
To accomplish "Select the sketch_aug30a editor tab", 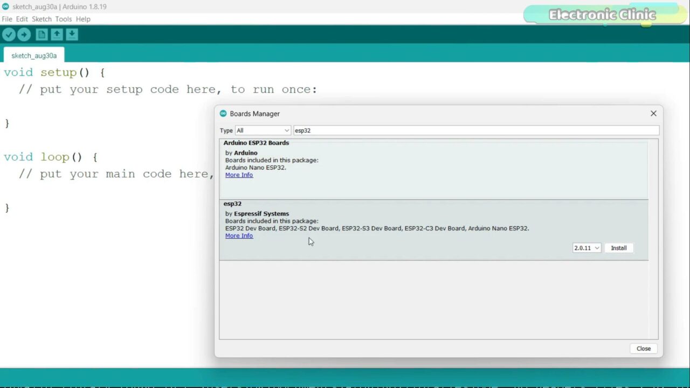I will [34, 56].
